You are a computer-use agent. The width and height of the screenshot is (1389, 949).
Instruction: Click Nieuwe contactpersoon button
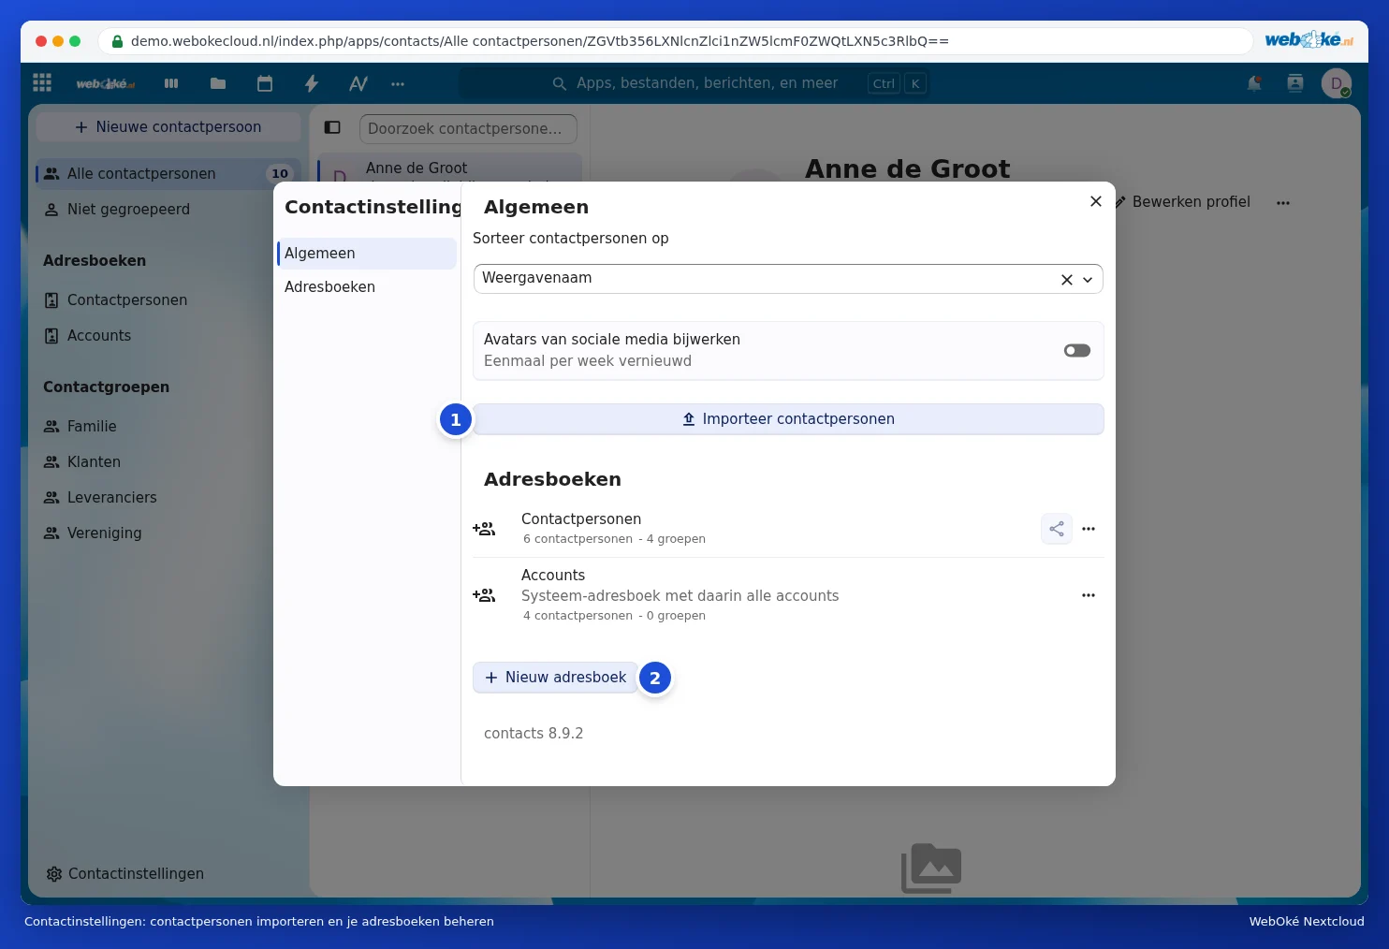pyautogui.click(x=168, y=127)
